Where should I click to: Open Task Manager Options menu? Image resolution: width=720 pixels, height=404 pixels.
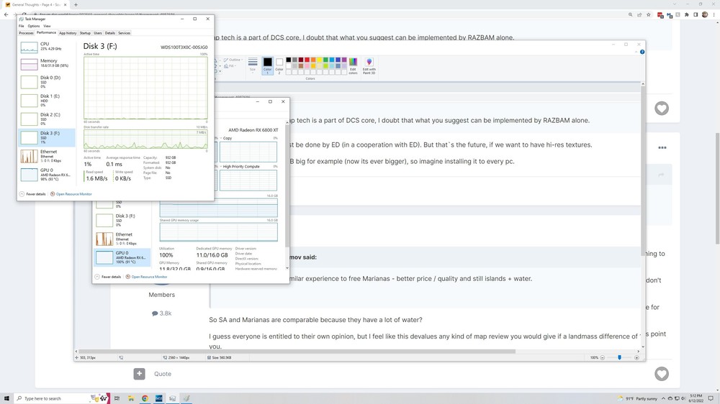click(34, 26)
